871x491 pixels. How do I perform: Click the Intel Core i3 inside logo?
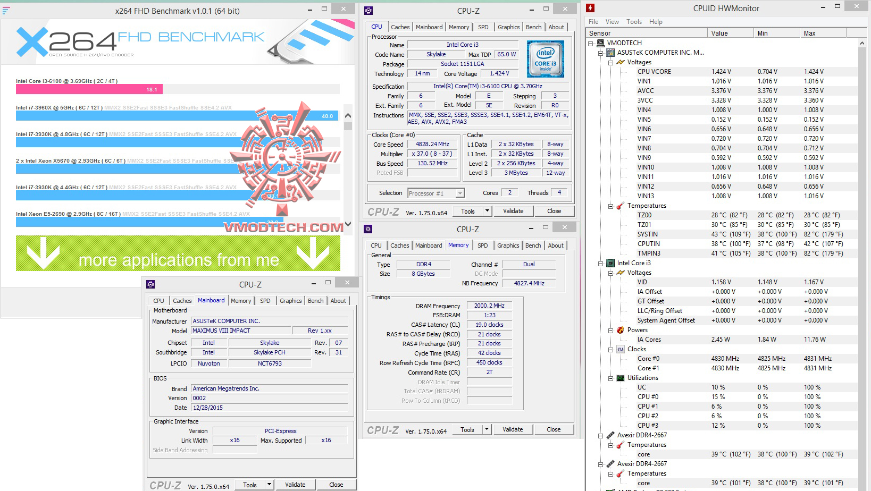click(x=546, y=59)
